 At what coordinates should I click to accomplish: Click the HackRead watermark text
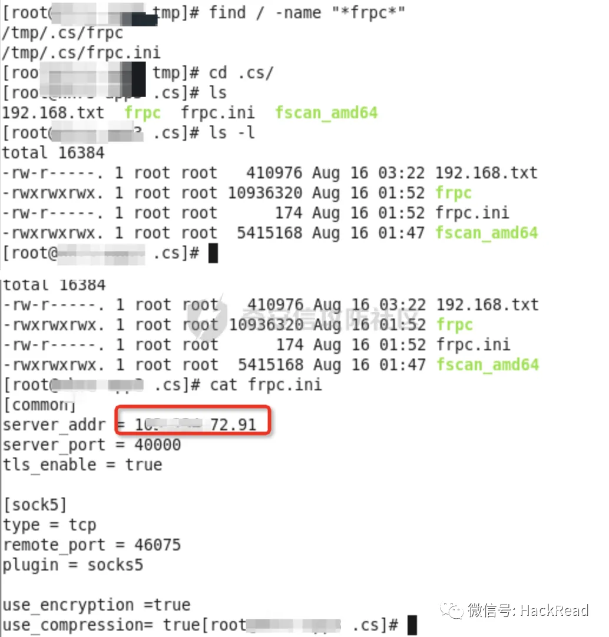[x=528, y=610]
